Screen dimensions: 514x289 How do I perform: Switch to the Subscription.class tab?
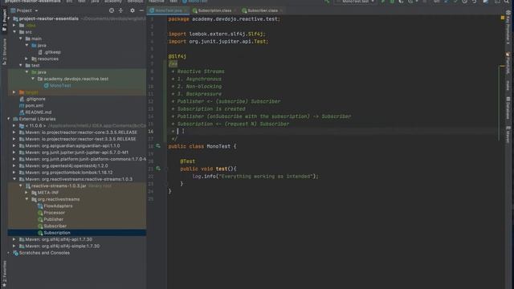point(214,10)
